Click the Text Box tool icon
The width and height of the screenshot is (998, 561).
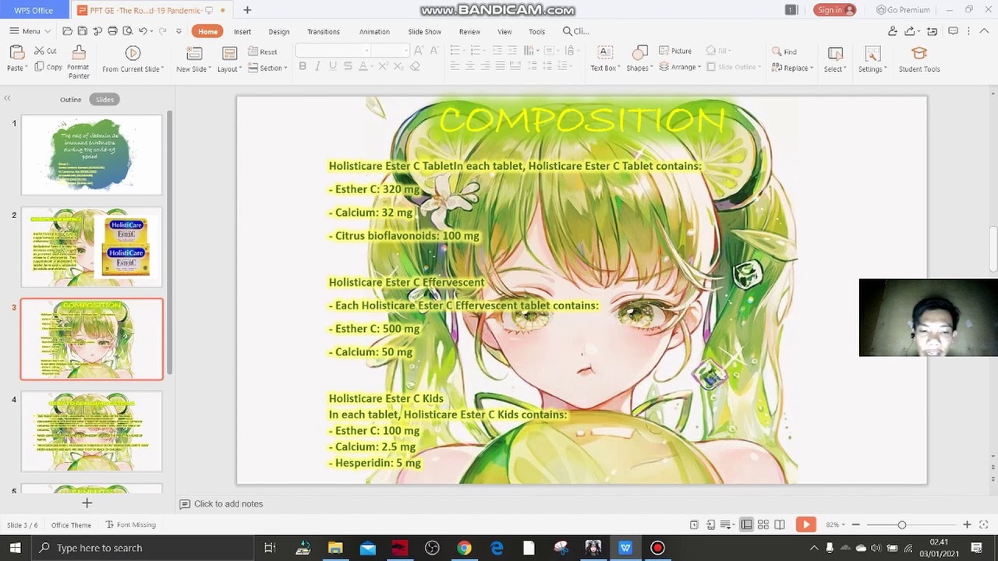click(604, 53)
